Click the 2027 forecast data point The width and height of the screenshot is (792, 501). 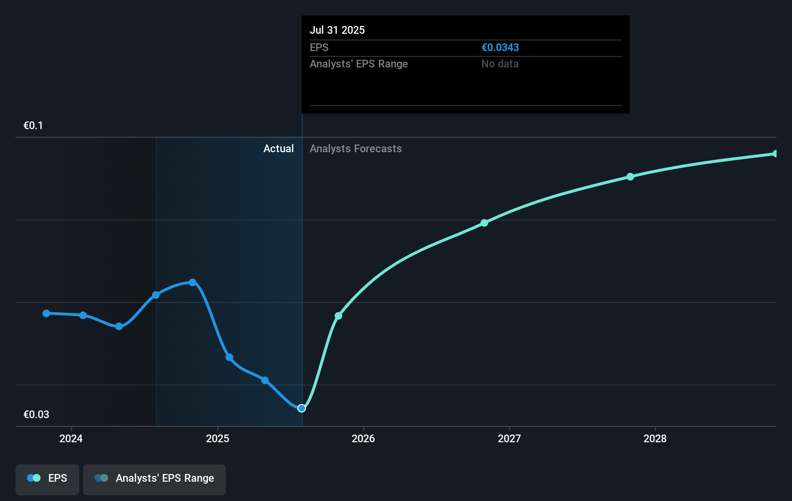click(484, 223)
